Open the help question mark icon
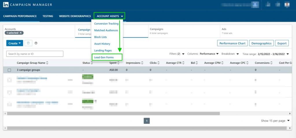296x138 pixels. point(36,43)
